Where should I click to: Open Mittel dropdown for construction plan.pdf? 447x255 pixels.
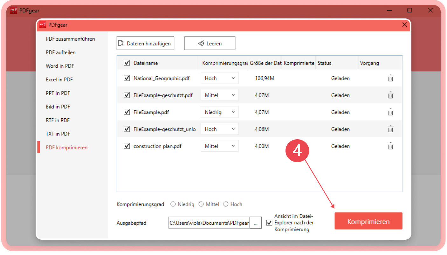[219, 146]
